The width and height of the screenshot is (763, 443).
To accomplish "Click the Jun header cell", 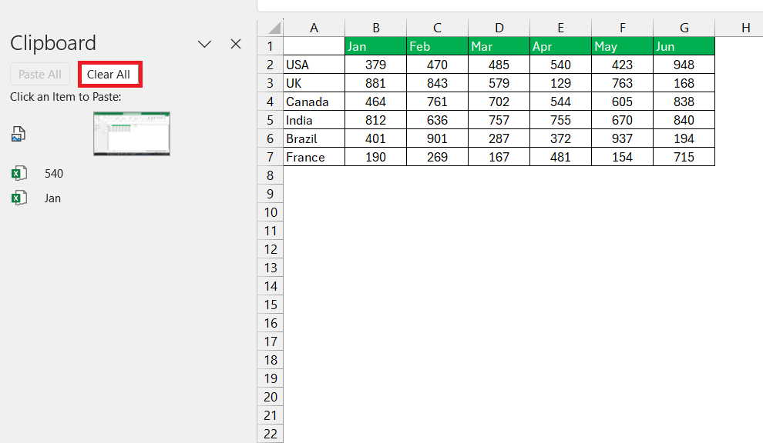I will pos(684,46).
